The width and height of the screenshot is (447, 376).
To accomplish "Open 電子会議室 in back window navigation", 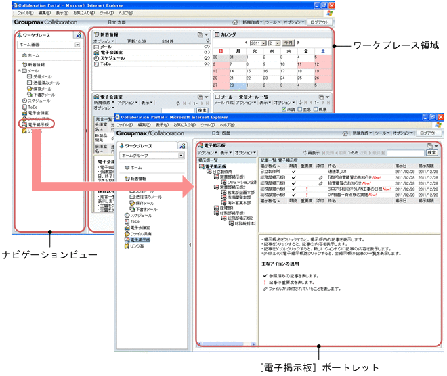I will pyautogui.click(x=35, y=113).
